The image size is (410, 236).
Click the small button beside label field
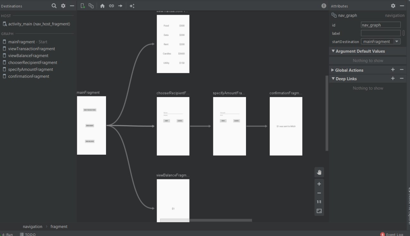(x=403, y=33)
